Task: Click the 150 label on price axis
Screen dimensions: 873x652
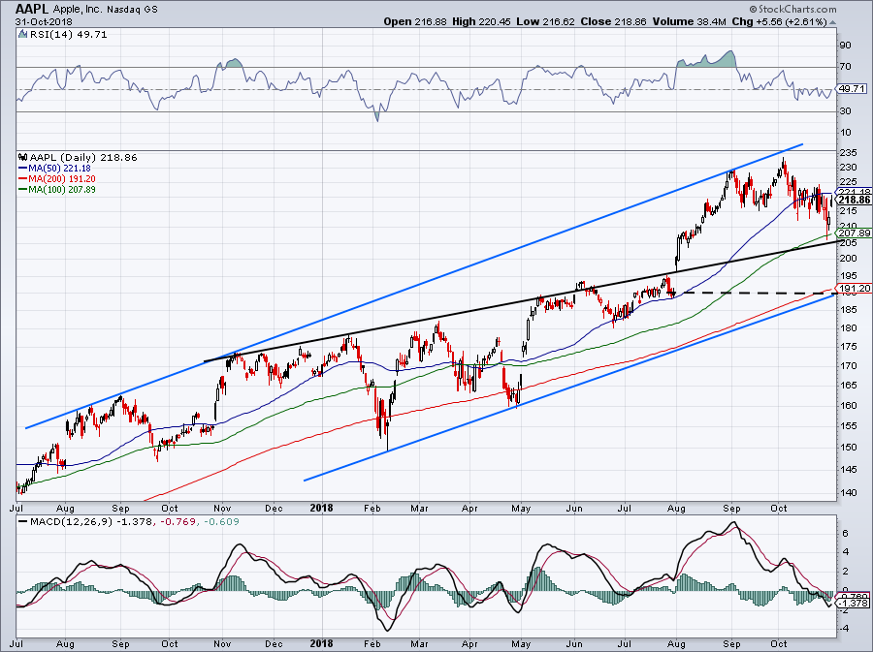Action: tap(848, 448)
